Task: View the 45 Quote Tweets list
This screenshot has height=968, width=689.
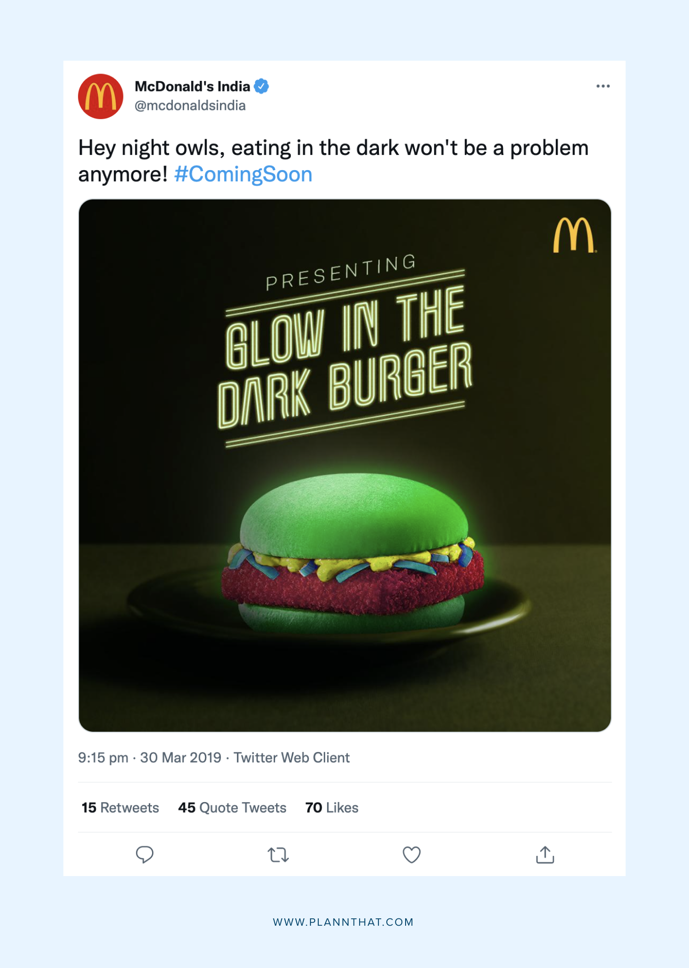Action: [232, 808]
